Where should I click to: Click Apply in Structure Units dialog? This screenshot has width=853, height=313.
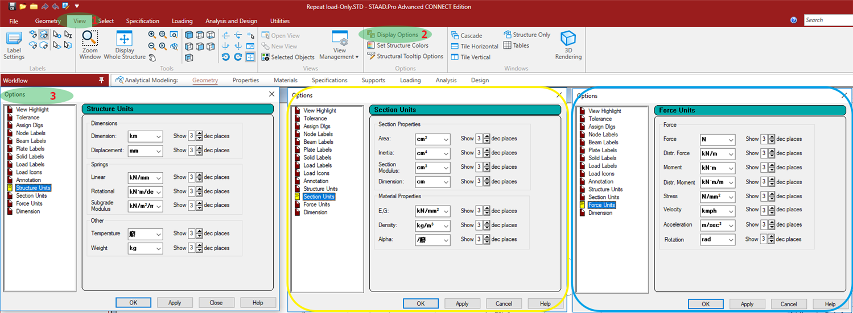pos(175,303)
